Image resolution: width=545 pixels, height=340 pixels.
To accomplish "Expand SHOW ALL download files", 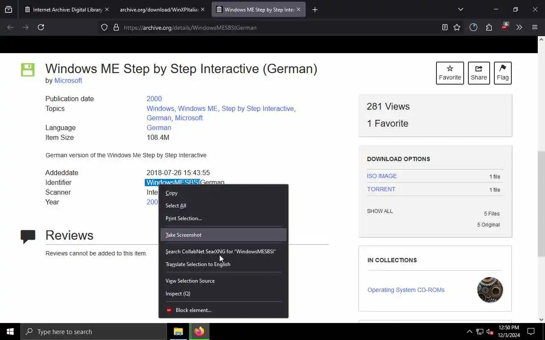I will [380, 211].
